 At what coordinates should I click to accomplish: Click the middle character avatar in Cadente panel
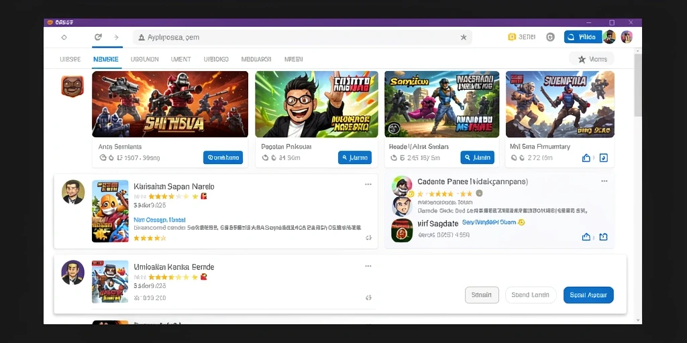pyautogui.click(x=402, y=206)
